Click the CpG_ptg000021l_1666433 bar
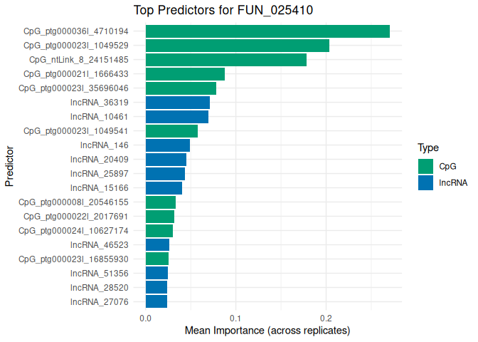This screenshot has height=342, width=478. 185,74
